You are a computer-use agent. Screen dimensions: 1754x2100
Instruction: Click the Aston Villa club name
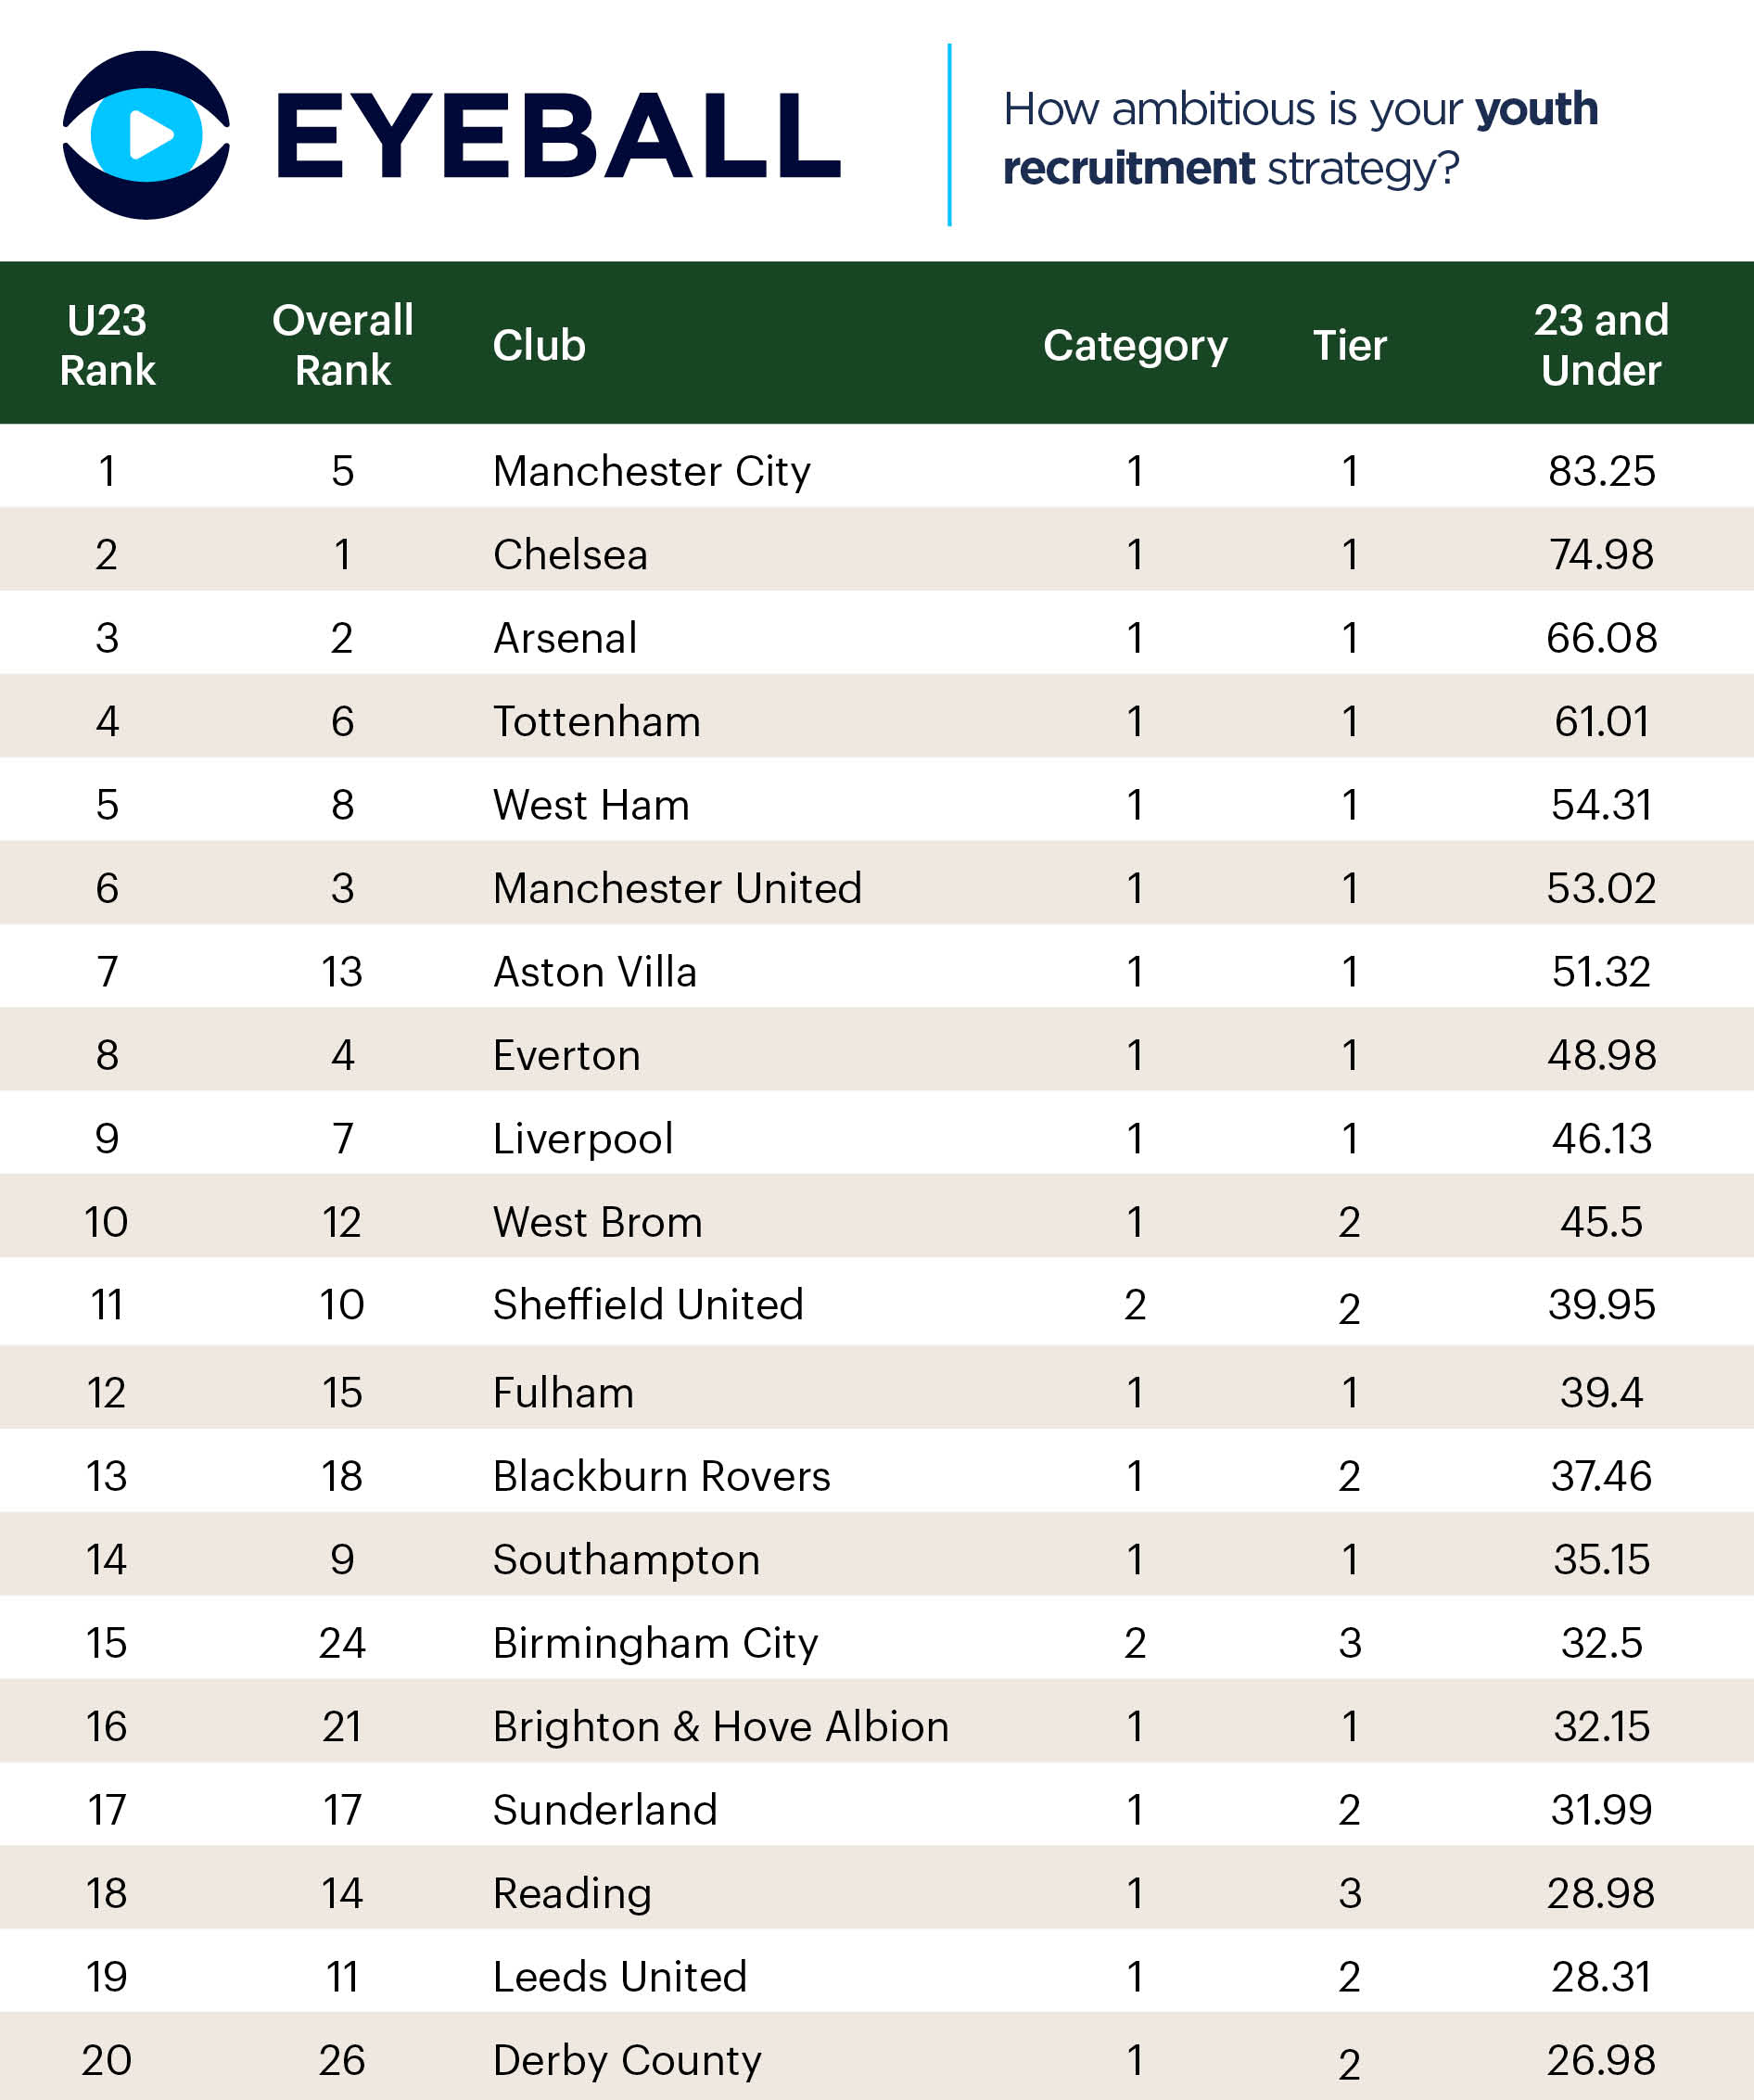pyautogui.click(x=595, y=972)
